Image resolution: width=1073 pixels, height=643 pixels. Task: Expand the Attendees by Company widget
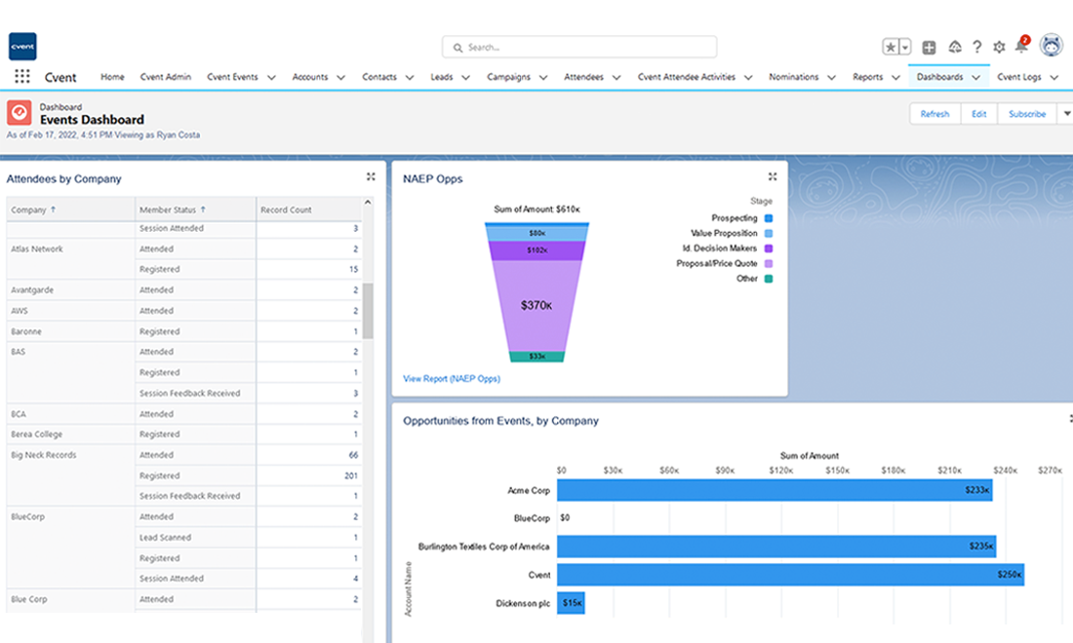coord(371,177)
